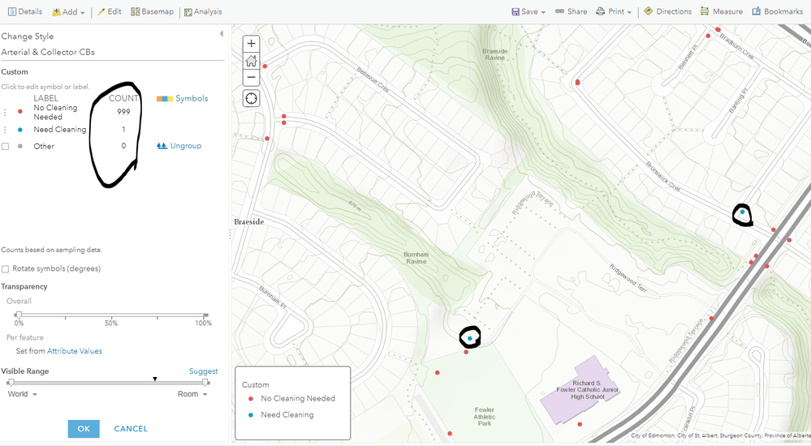This screenshot has height=446, width=811.
Task: Open the Analysis tool
Action: coord(203,11)
